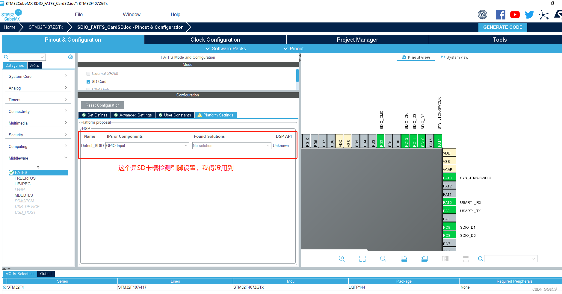
Task: Select the green PC12 pin
Action: (405, 141)
